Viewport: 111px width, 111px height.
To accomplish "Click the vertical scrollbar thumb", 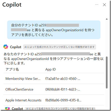I will (107, 73).
